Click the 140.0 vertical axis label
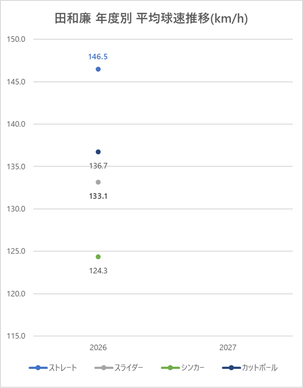This screenshot has width=303, height=388. pyautogui.click(x=17, y=124)
